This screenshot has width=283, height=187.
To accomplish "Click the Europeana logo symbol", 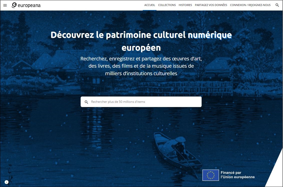I will click(x=14, y=5).
